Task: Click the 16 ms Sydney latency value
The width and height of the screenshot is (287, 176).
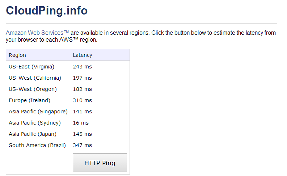Action: pyautogui.click(x=81, y=123)
